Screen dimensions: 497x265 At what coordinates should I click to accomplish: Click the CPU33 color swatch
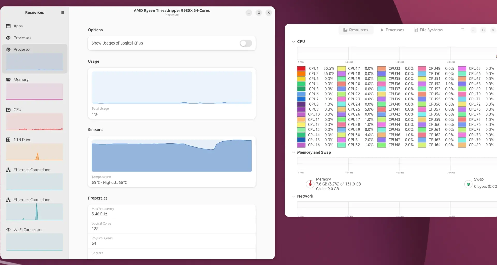tap(382, 69)
